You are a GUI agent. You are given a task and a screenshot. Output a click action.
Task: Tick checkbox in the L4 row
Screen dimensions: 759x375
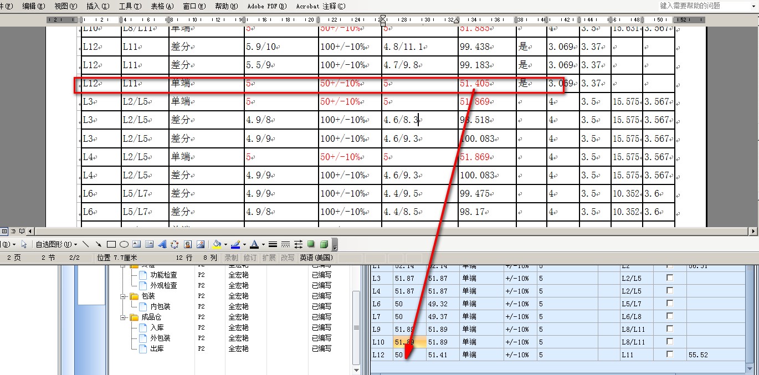click(x=670, y=291)
